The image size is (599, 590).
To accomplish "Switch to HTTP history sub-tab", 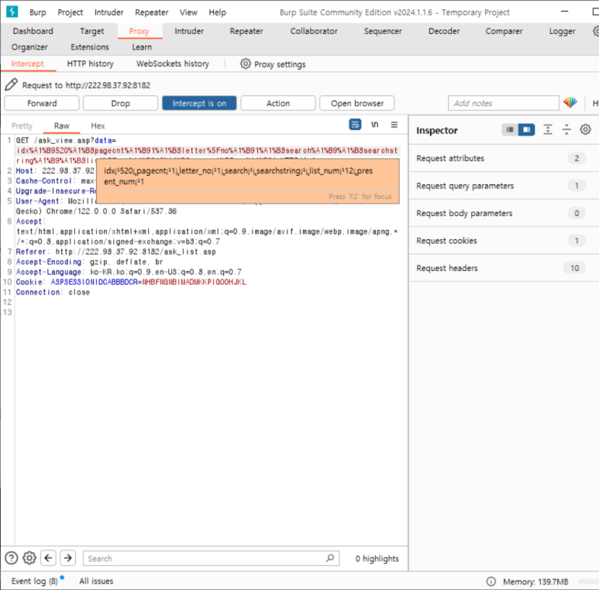I will pyautogui.click(x=90, y=63).
